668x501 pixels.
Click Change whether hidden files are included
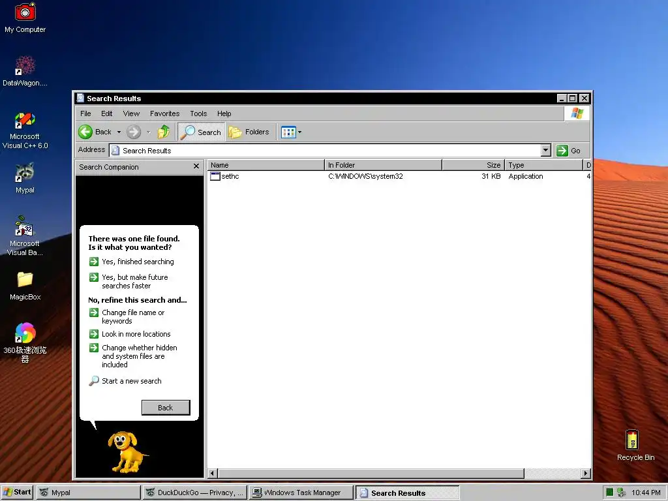140,356
